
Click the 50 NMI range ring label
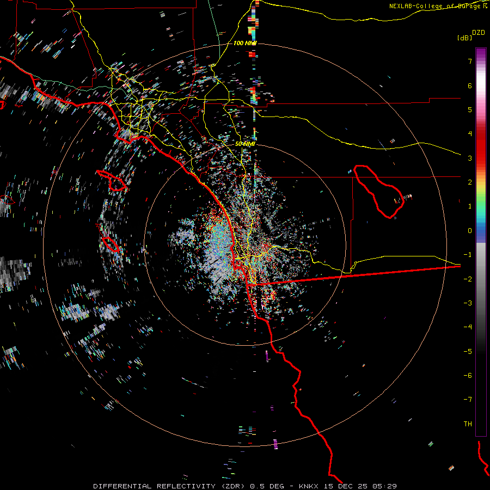pos(245,144)
